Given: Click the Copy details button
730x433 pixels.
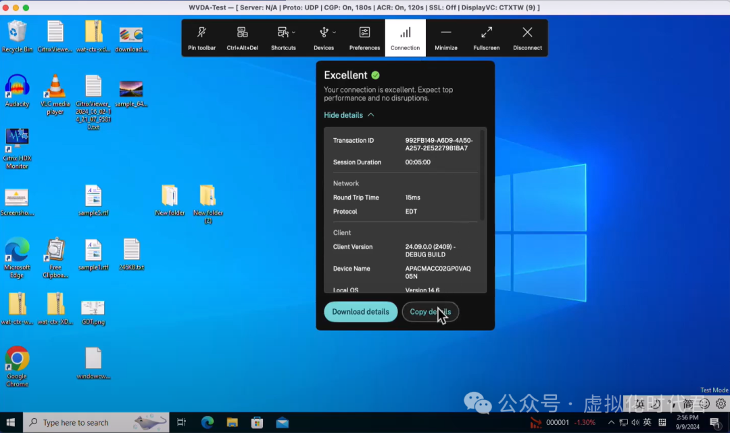Looking at the screenshot, I should coord(430,312).
